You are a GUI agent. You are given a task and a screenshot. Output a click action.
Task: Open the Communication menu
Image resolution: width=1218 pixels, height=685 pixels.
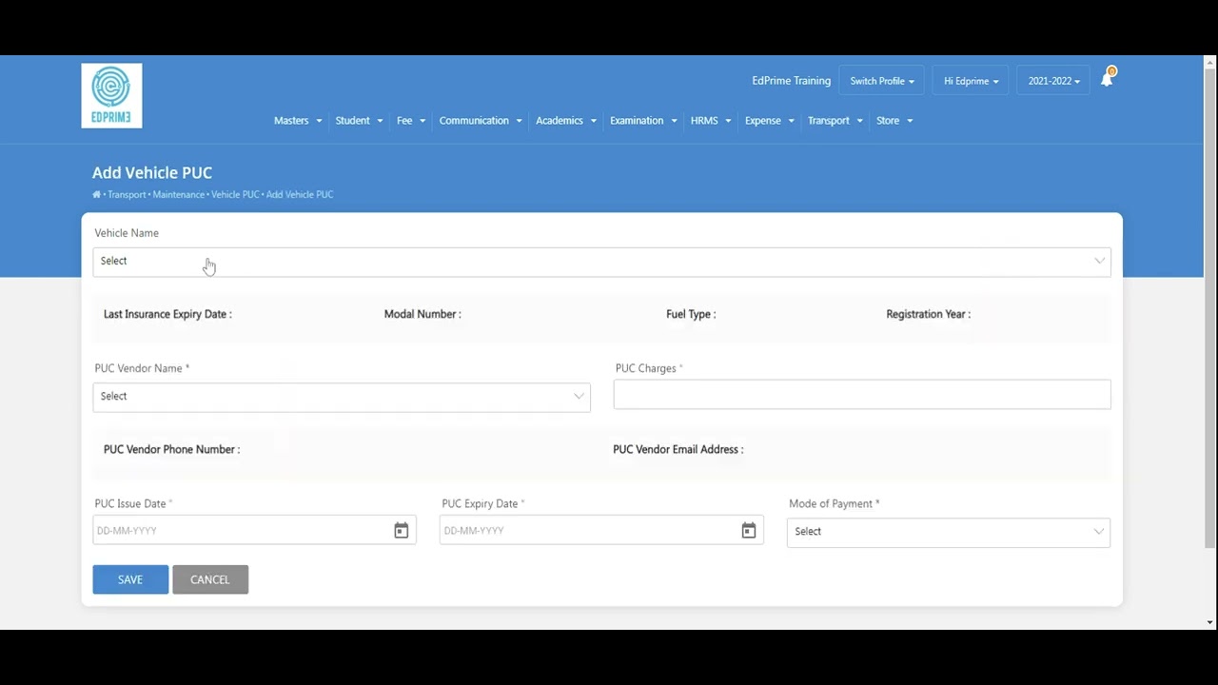point(481,121)
